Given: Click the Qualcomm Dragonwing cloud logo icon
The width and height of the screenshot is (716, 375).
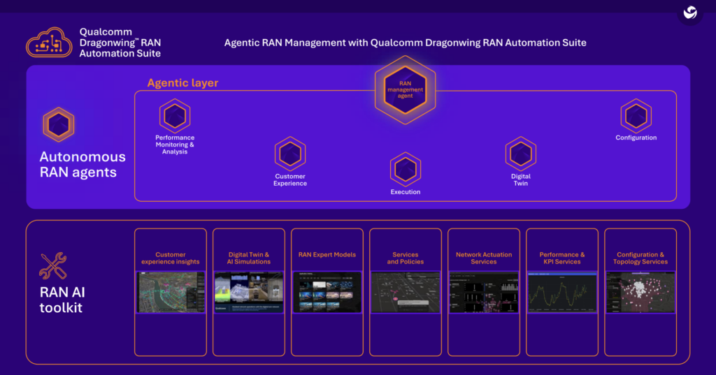Looking at the screenshot, I should click(49, 43).
